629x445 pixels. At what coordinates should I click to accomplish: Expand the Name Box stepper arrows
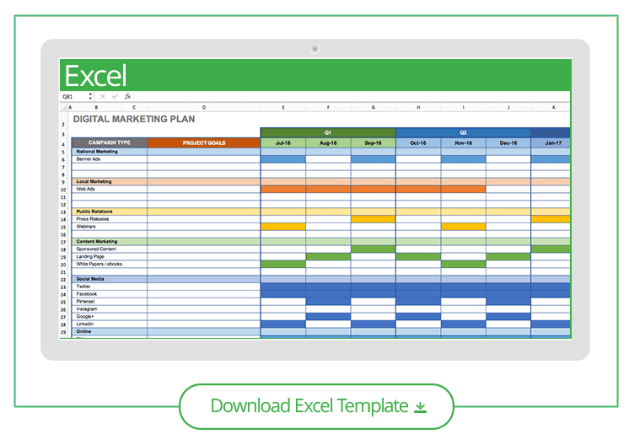click(91, 97)
